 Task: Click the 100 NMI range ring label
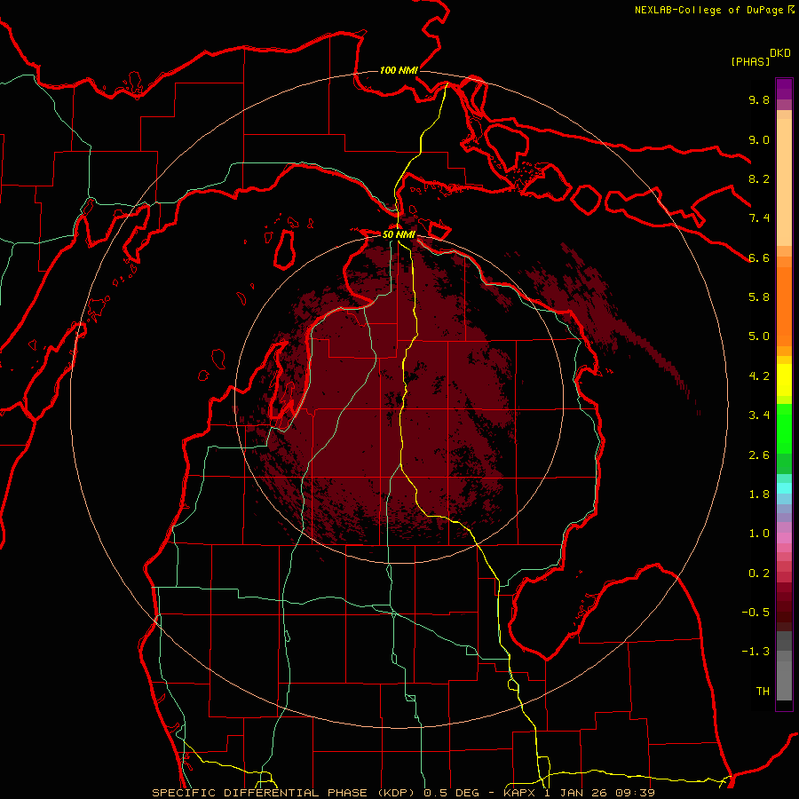coord(399,70)
